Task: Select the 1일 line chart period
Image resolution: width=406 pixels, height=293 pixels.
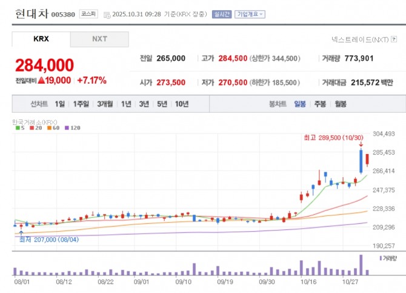Action: click(60, 104)
